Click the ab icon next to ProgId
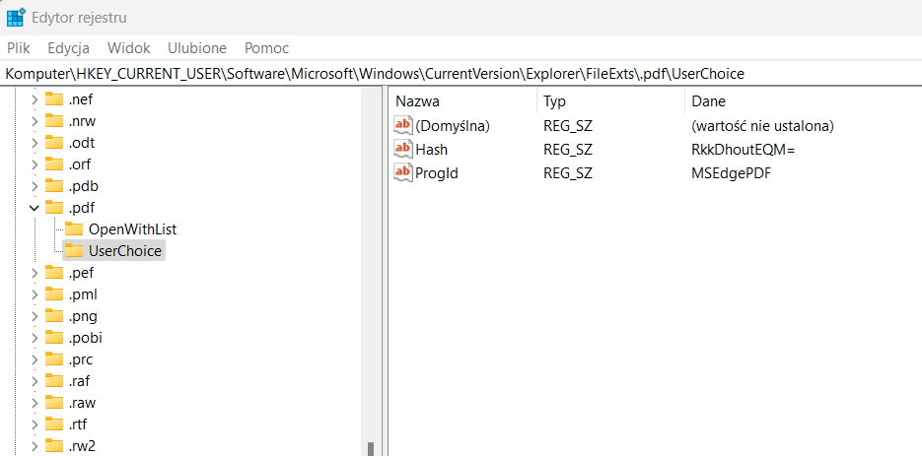 (404, 173)
